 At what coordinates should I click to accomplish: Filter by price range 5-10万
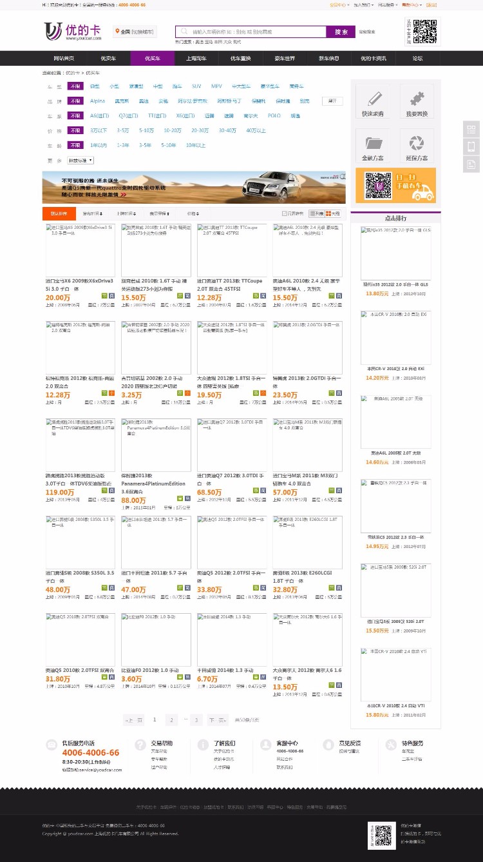146,130
